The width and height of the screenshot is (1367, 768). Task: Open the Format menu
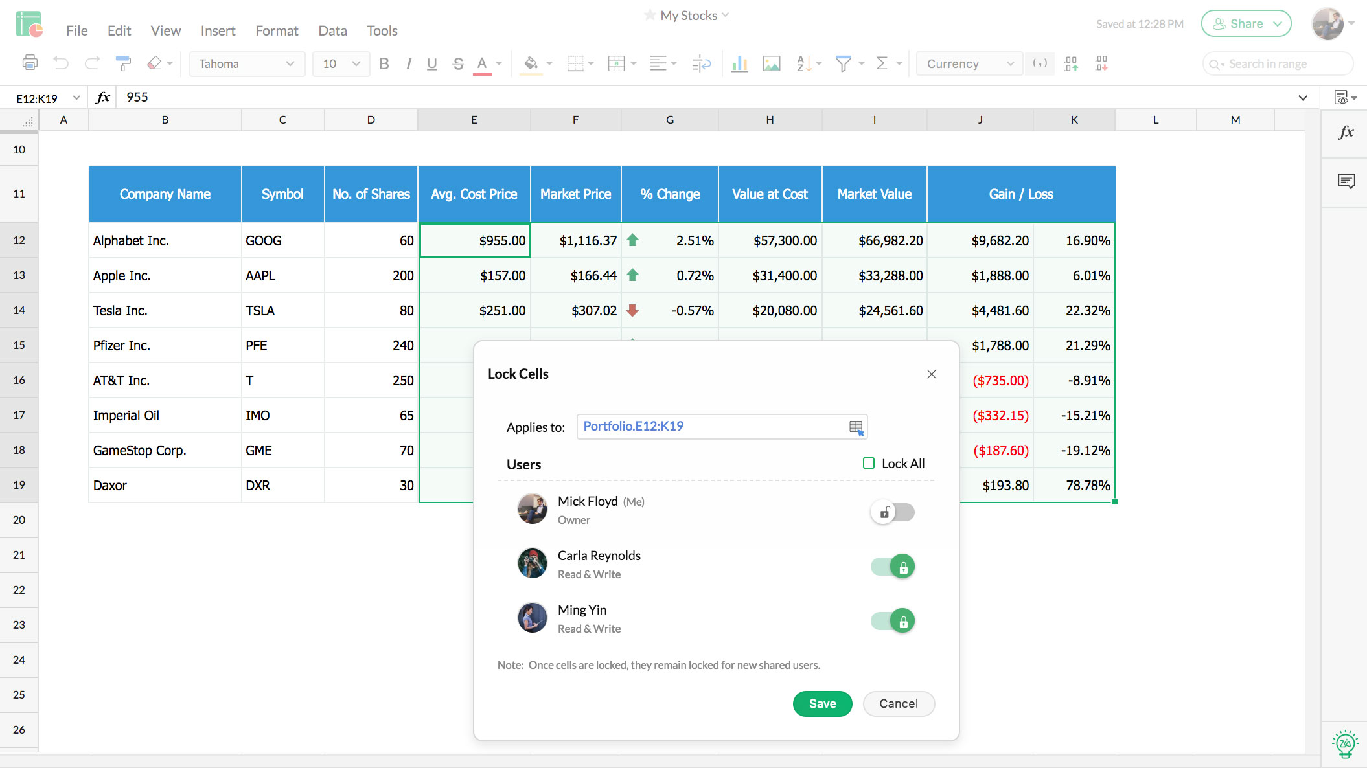click(275, 30)
